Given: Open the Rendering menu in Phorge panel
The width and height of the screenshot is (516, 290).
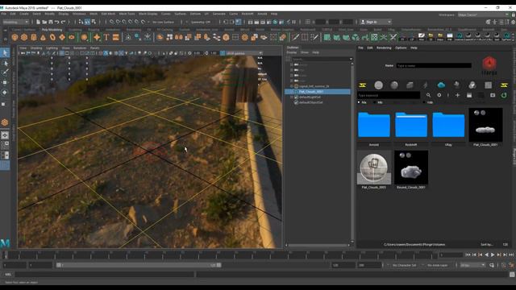Looking at the screenshot, I should [x=384, y=48].
